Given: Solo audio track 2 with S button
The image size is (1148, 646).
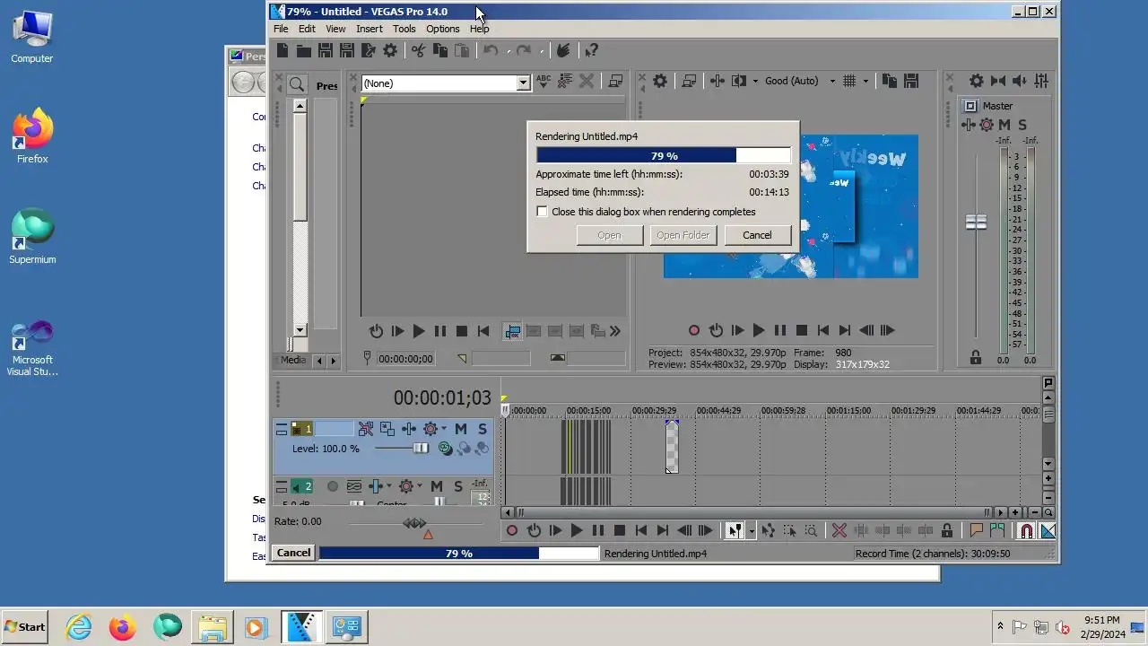Looking at the screenshot, I should pyautogui.click(x=458, y=486).
